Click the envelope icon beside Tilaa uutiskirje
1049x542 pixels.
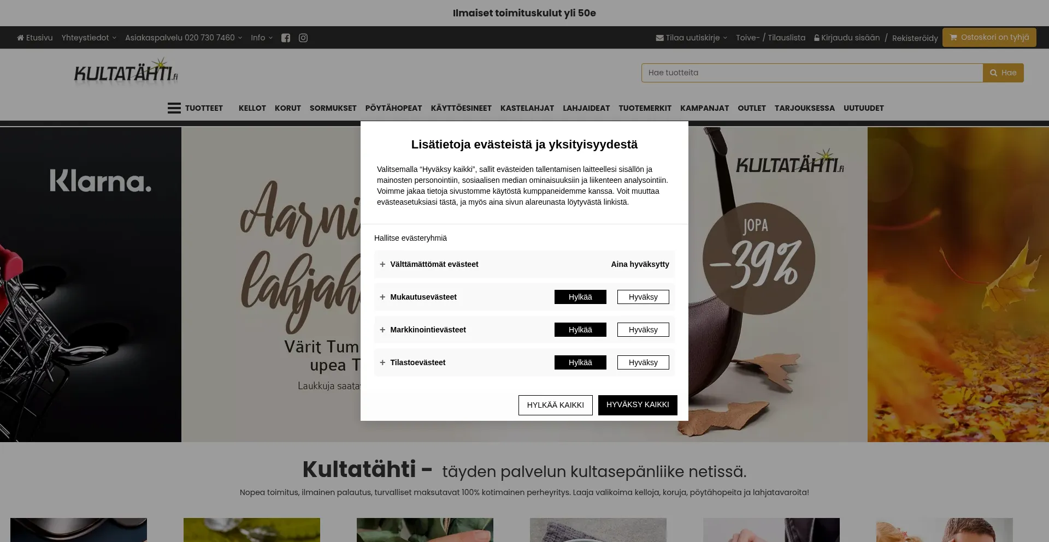point(659,37)
